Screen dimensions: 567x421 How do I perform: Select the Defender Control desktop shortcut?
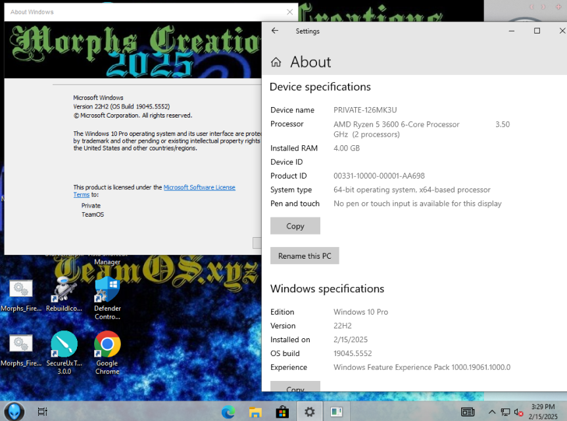pyautogui.click(x=107, y=298)
